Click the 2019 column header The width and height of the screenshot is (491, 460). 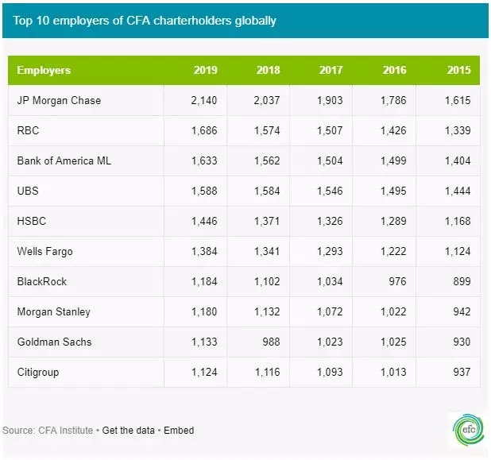point(205,70)
